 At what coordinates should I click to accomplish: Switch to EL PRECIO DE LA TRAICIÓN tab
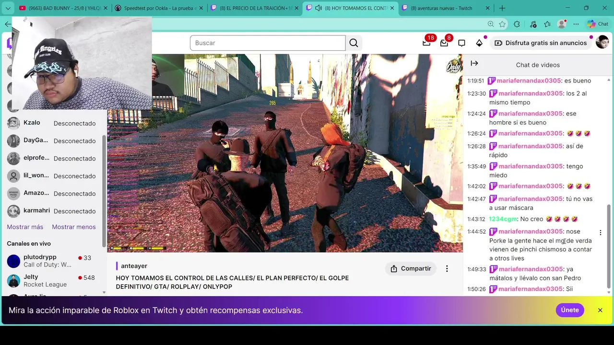tap(255, 8)
